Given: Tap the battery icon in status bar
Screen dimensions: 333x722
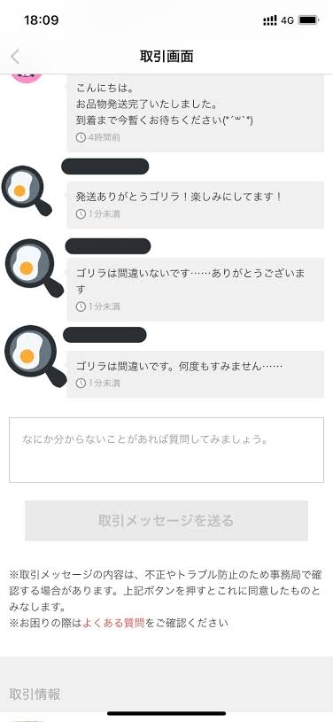Looking at the screenshot, I should tap(308, 20).
